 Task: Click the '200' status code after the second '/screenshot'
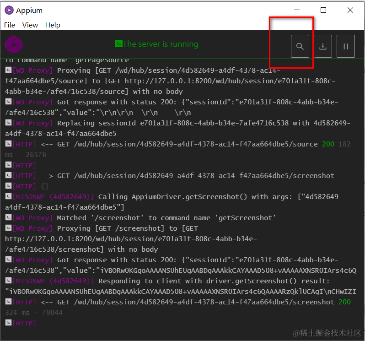click(344, 302)
